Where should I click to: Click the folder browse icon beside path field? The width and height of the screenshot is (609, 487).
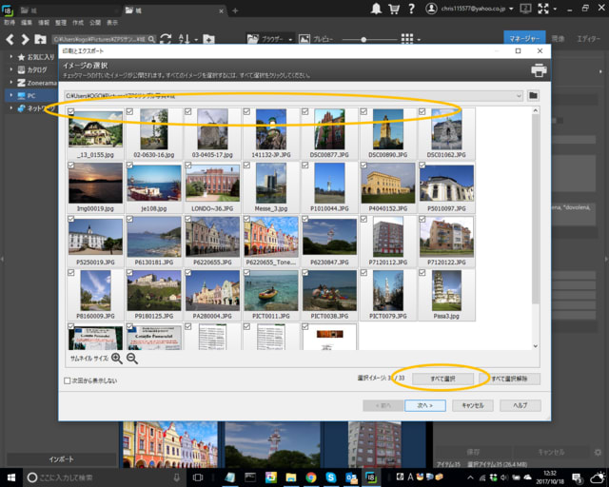tap(534, 96)
